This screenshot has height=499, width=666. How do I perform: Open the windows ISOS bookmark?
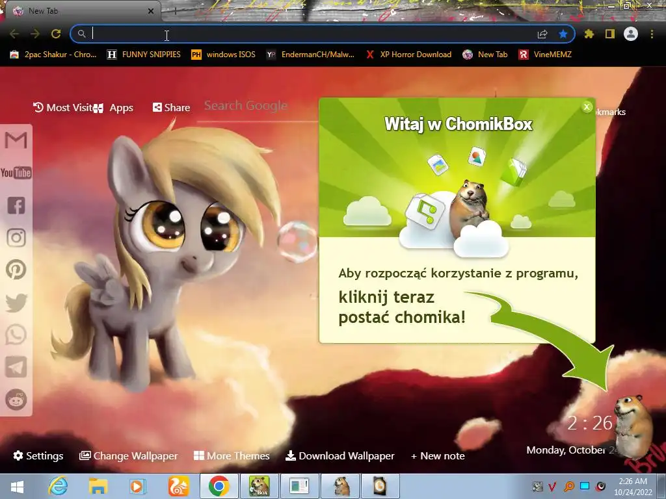coord(224,55)
